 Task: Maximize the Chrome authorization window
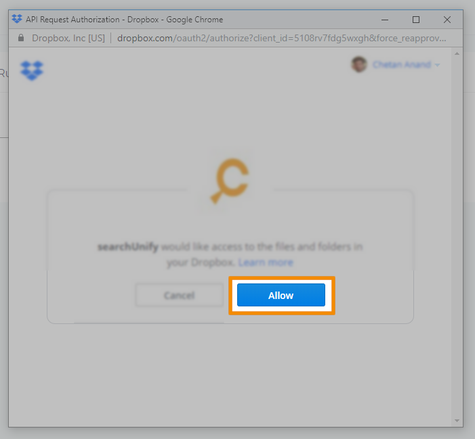[416, 20]
